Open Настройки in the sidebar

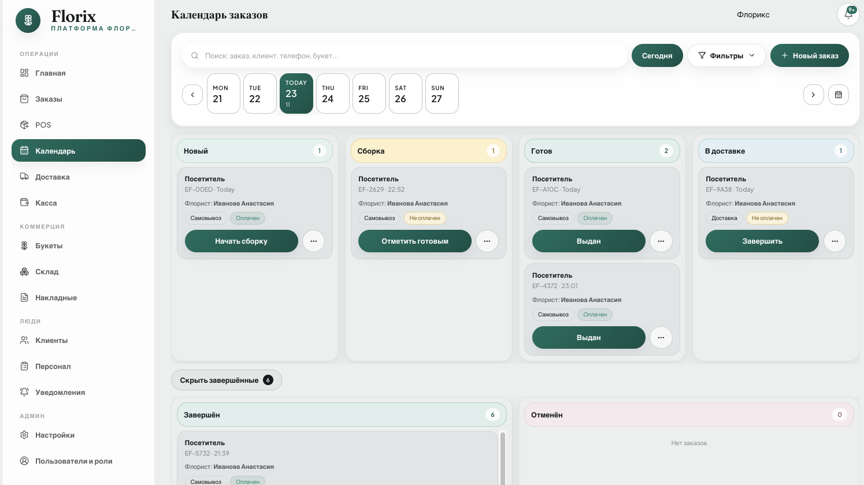tap(79, 435)
